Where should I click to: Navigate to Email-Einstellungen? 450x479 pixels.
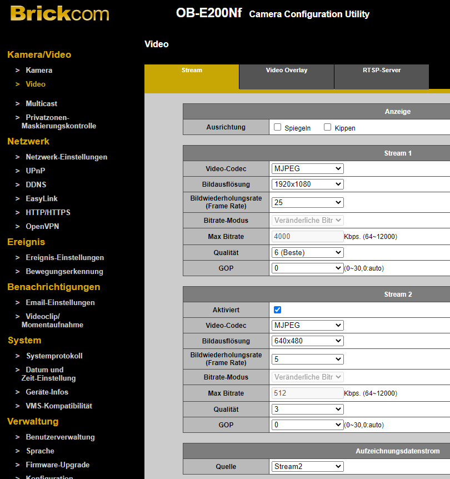[x=60, y=303]
